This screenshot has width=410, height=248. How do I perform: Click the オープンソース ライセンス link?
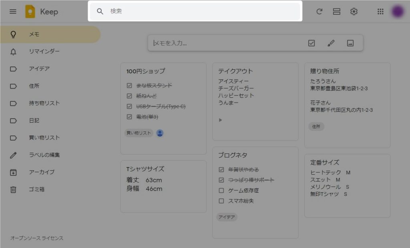point(37,238)
